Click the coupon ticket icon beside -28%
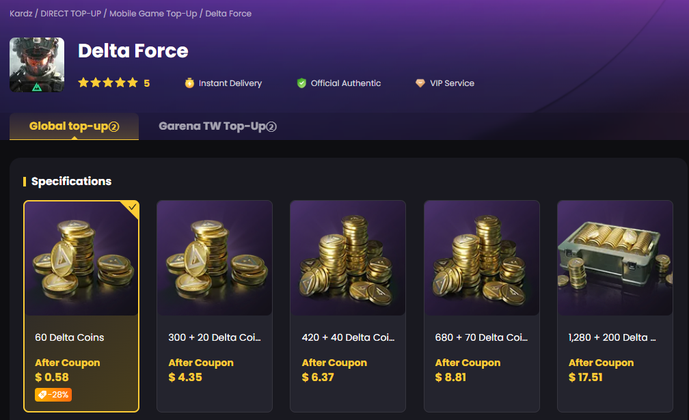The width and height of the screenshot is (689, 420). click(x=42, y=394)
